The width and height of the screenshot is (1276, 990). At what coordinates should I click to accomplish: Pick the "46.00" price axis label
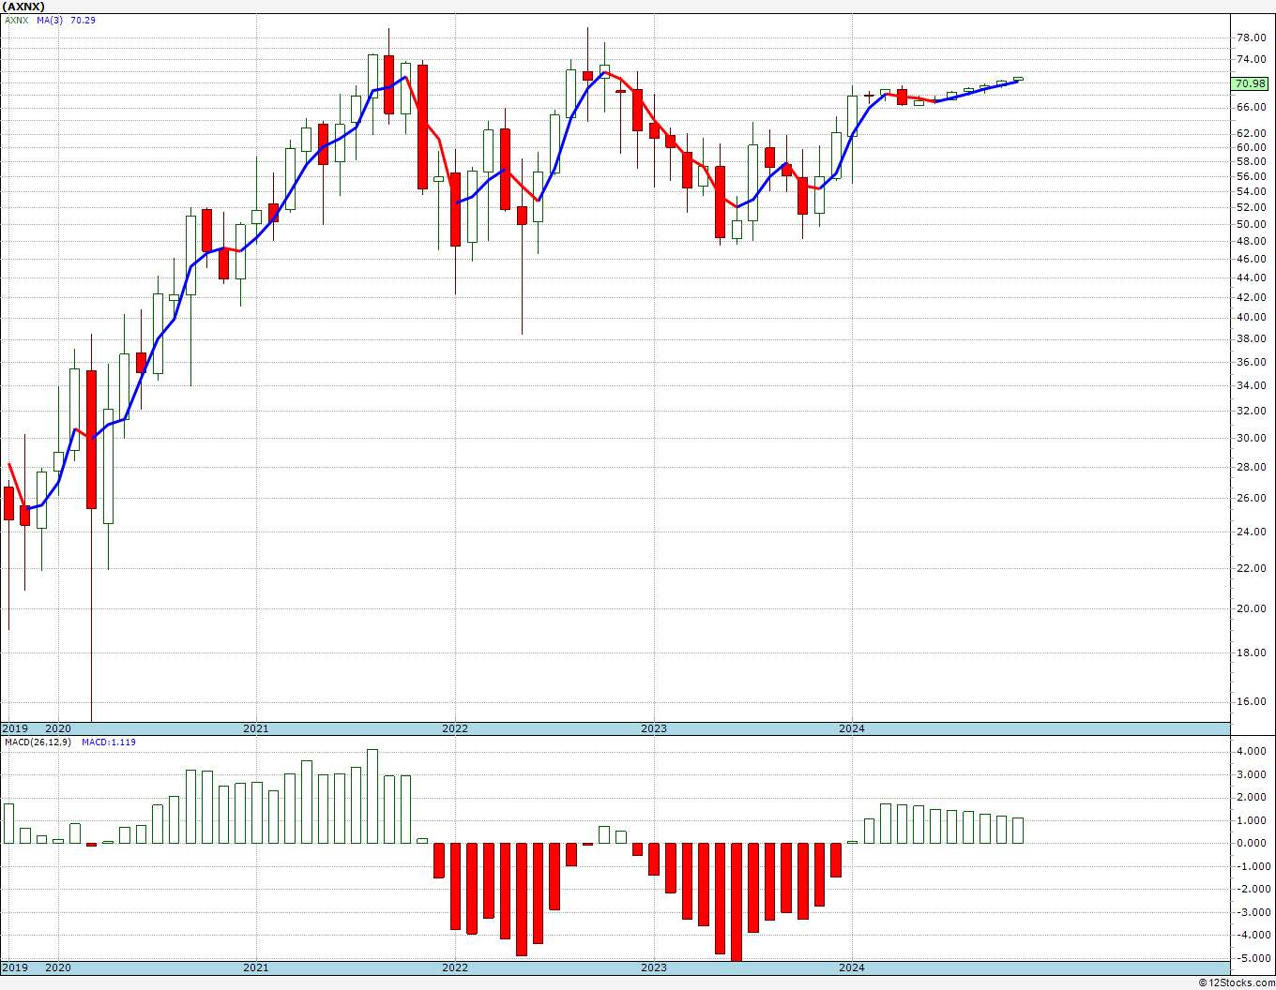coord(1252,259)
